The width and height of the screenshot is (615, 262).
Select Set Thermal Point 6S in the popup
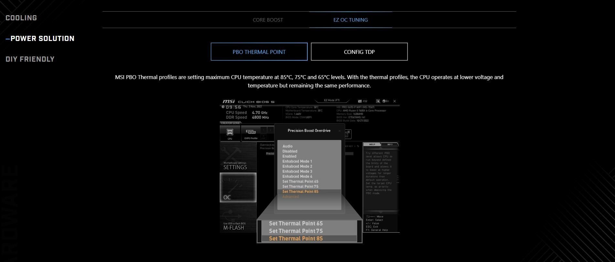pyautogui.click(x=300, y=181)
